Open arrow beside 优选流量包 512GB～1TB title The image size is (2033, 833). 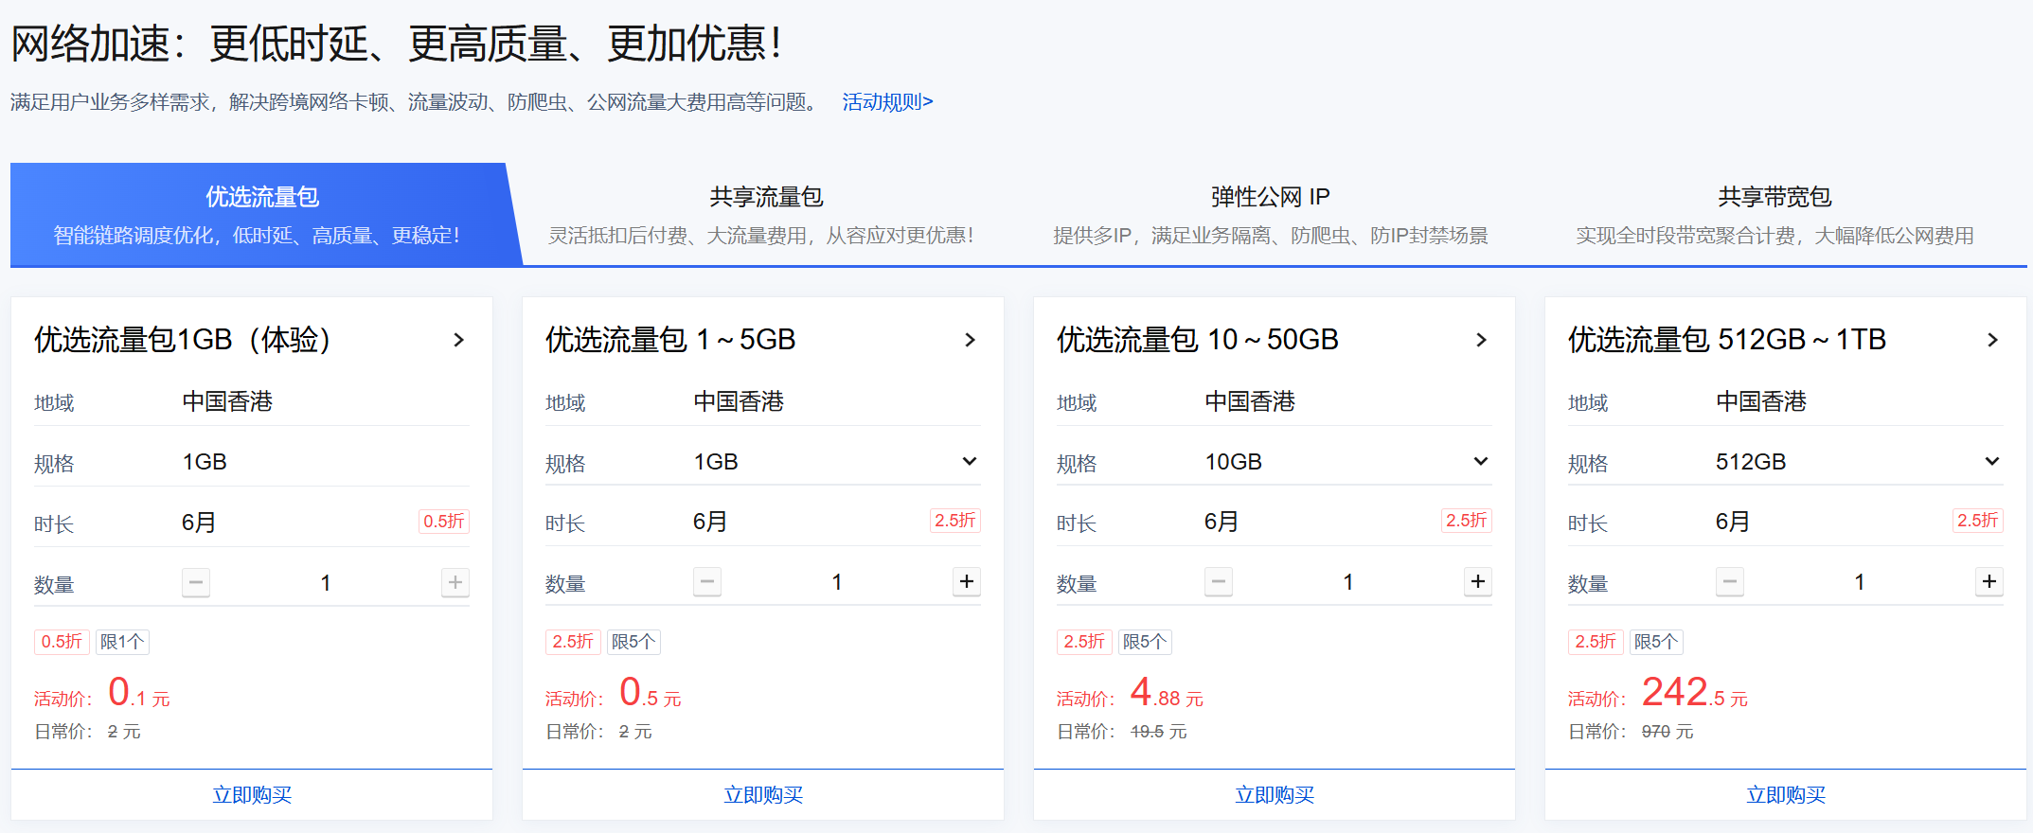[1993, 340]
